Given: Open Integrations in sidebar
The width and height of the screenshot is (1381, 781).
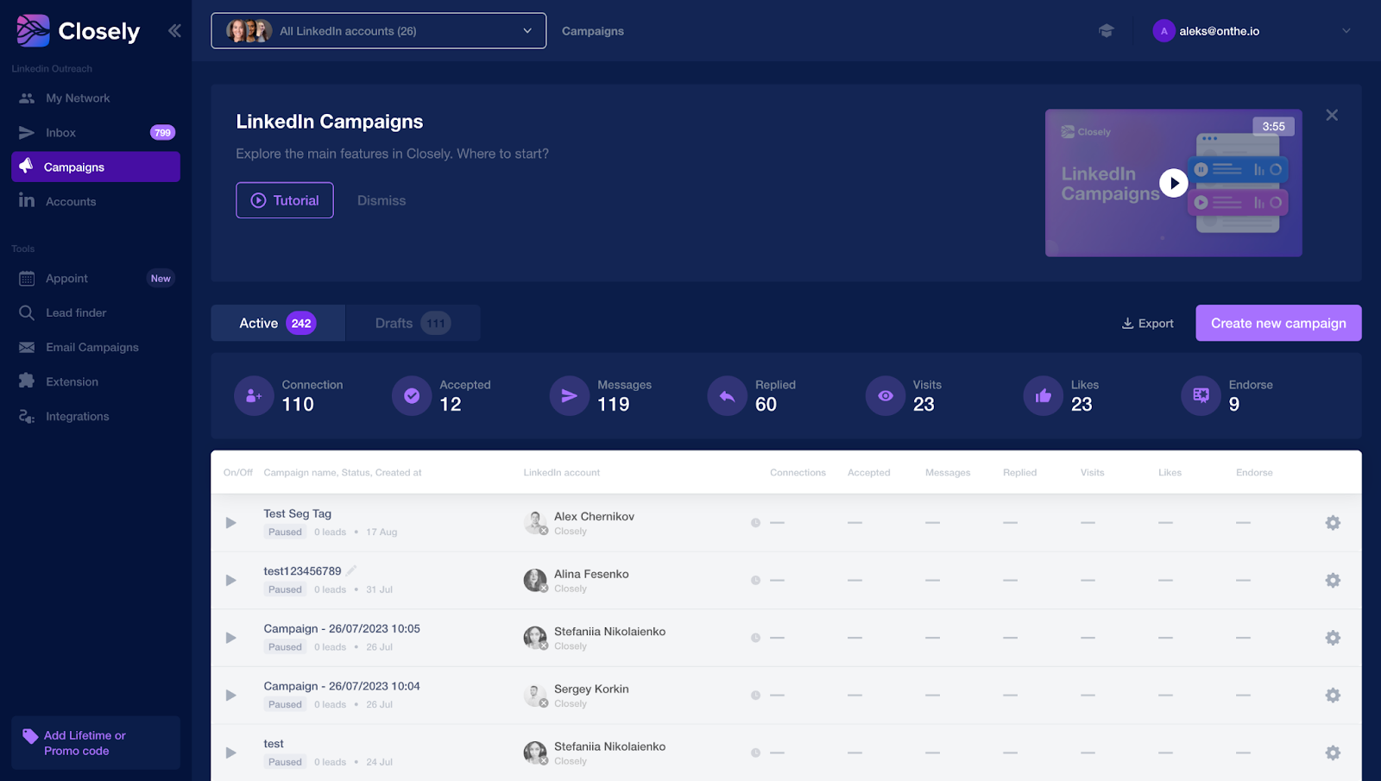Looking at the screenshot, I should 96,417.
